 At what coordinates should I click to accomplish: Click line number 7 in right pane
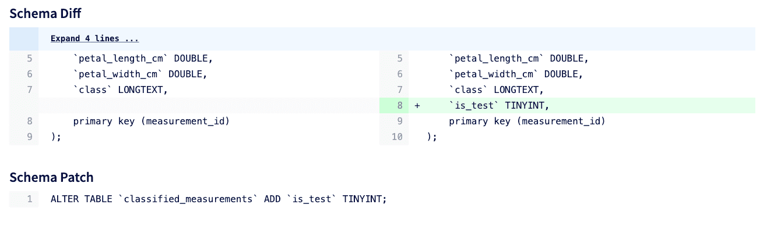[399, 90]
